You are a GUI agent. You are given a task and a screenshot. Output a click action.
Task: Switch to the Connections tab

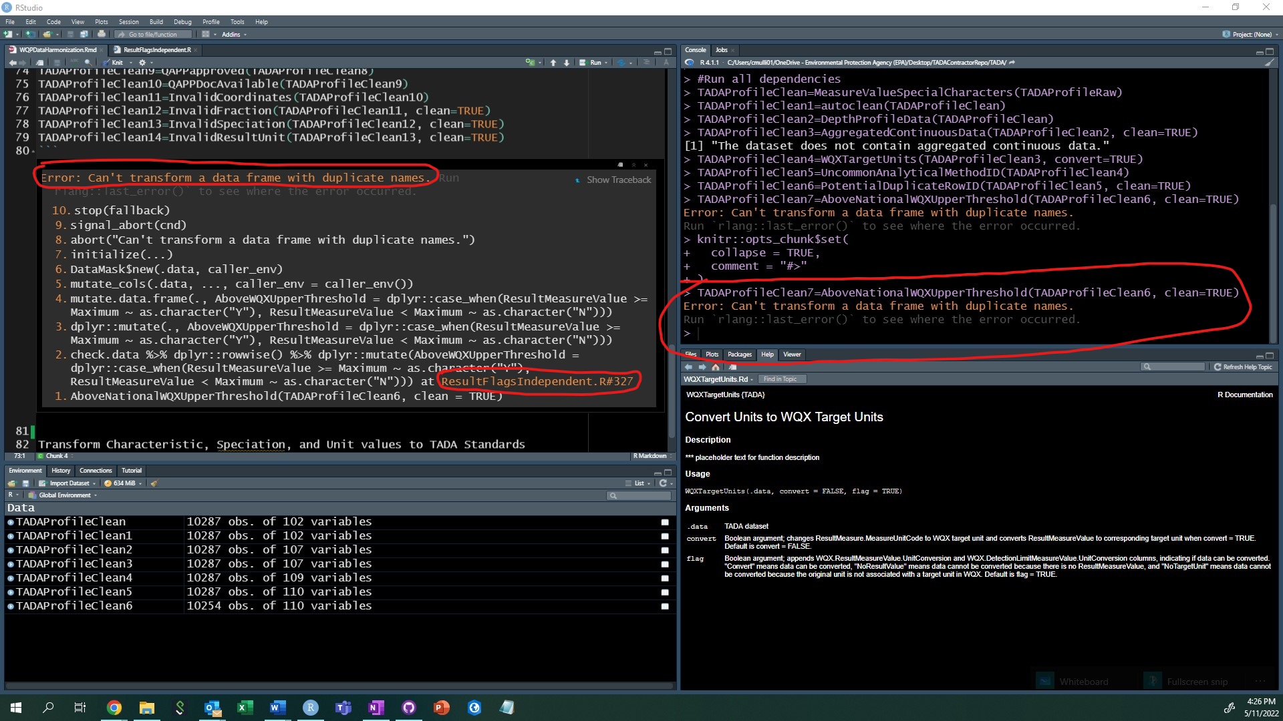coord(96,471)
